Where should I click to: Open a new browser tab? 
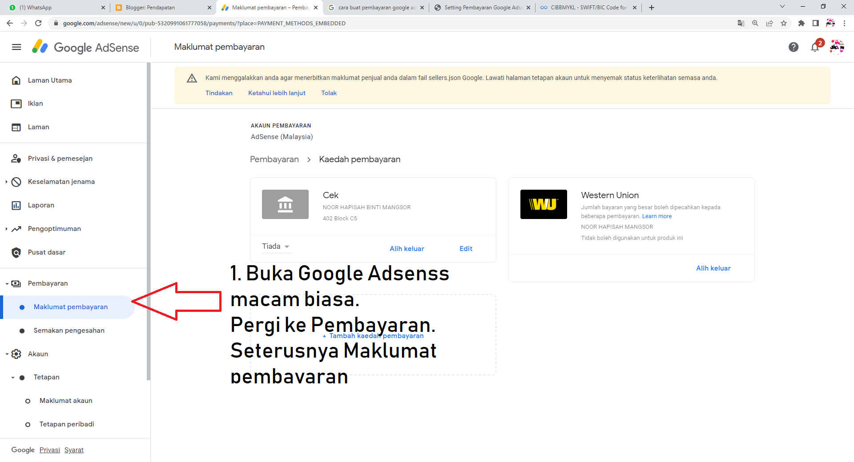pyautogui.click(x=652, y=8)
